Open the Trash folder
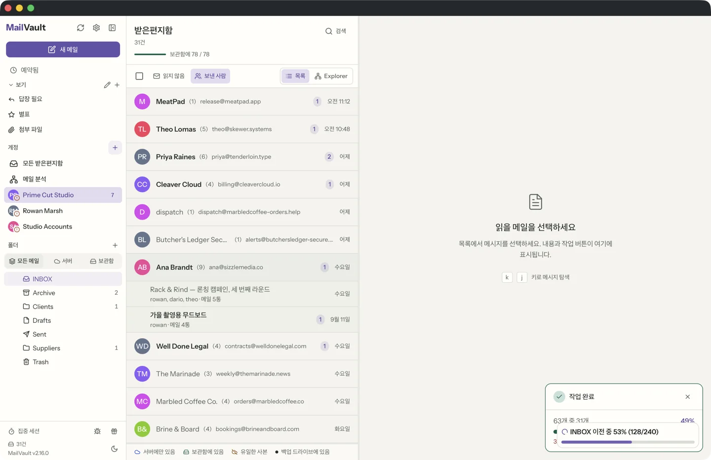Viewport: 711px width, 460px height. 63,362
